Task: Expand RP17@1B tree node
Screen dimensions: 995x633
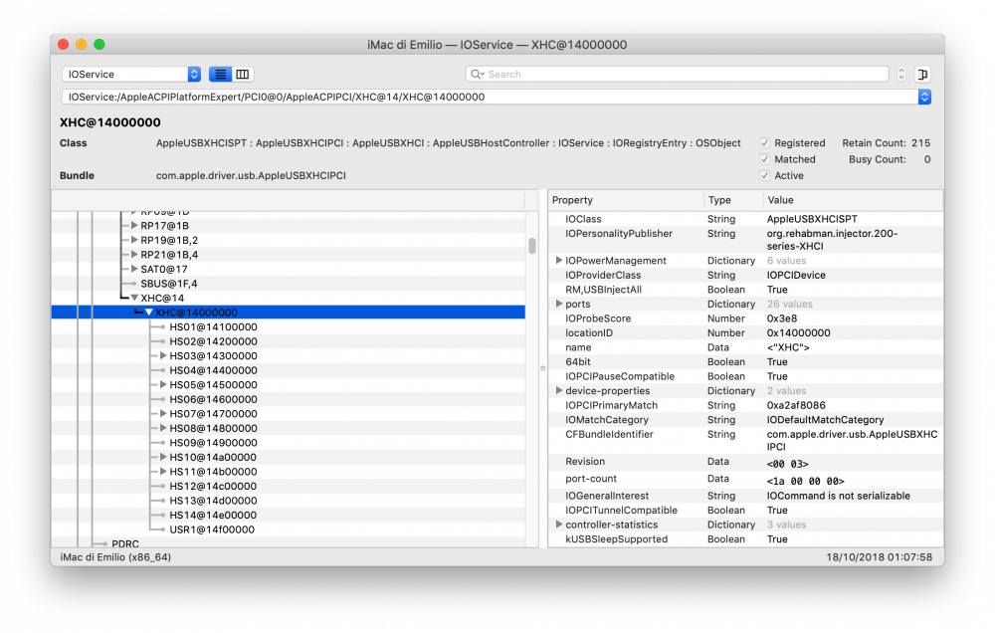Action: click(x=134, y=225)
